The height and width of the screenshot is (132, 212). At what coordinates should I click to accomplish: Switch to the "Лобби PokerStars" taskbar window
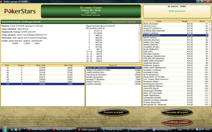tap(39, 130)
